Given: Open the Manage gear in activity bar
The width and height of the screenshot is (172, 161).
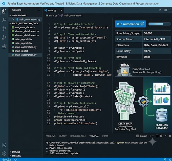Looking at the screenshot, I should point(4,153).
